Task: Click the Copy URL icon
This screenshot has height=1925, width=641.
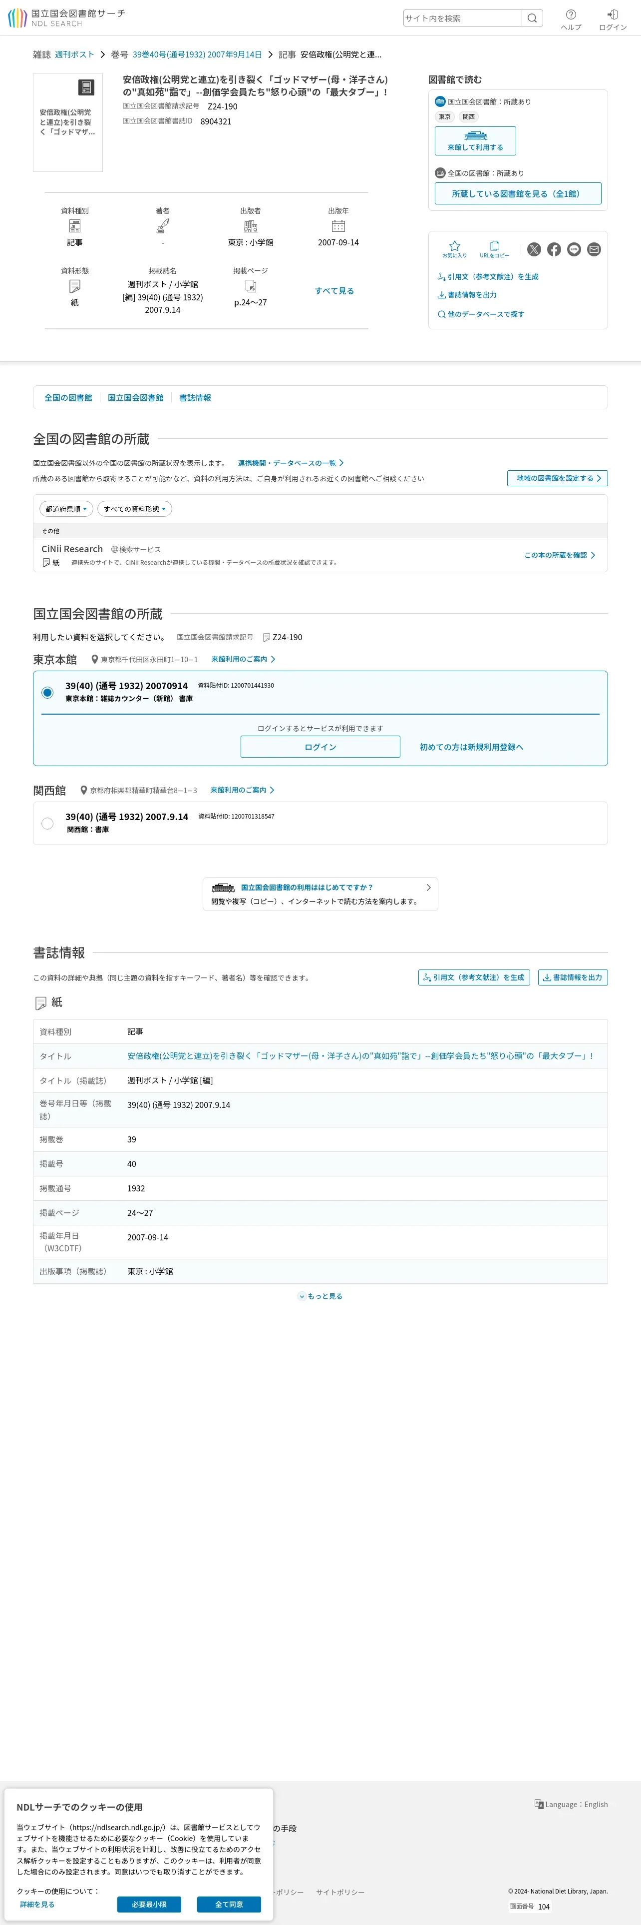Action: tap(495, 246)
